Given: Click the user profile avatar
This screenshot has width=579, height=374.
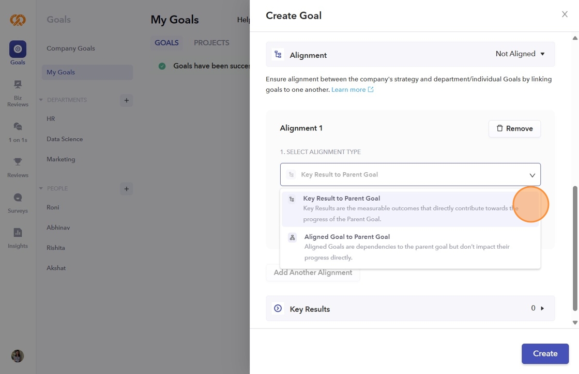Looking at the screenshot, I should (18, 356).
